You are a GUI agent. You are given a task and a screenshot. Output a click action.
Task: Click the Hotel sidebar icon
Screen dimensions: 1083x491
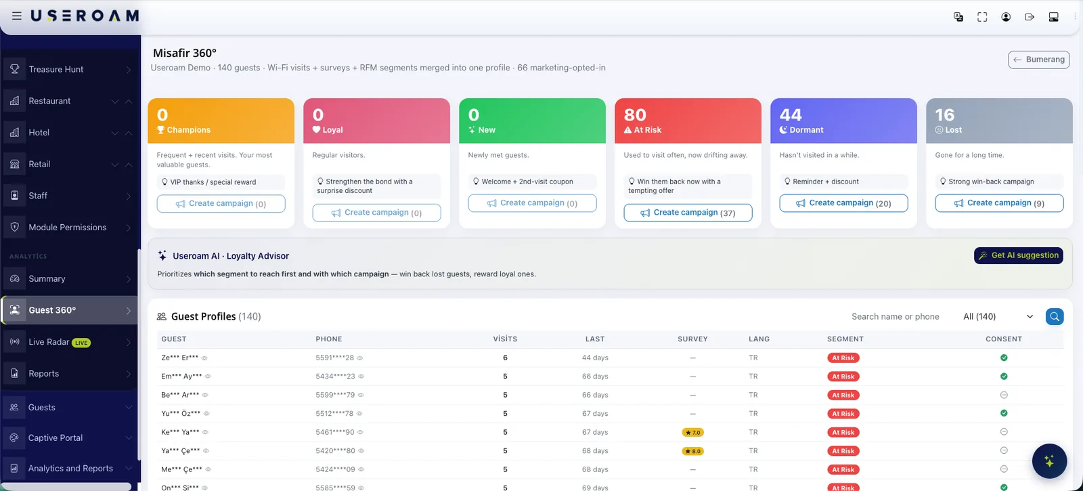pos(15,132)
